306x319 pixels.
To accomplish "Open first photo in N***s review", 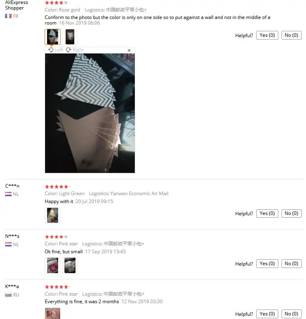I will (53, 265).
